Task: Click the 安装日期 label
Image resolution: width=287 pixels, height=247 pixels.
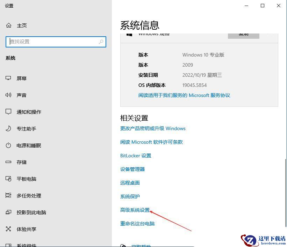Action: 148,75
